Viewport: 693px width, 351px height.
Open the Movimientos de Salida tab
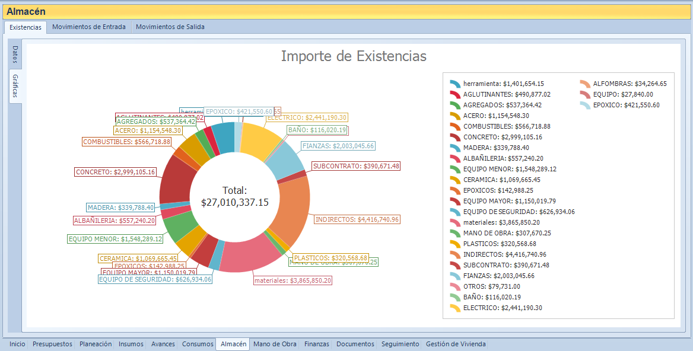coord(170,27)
